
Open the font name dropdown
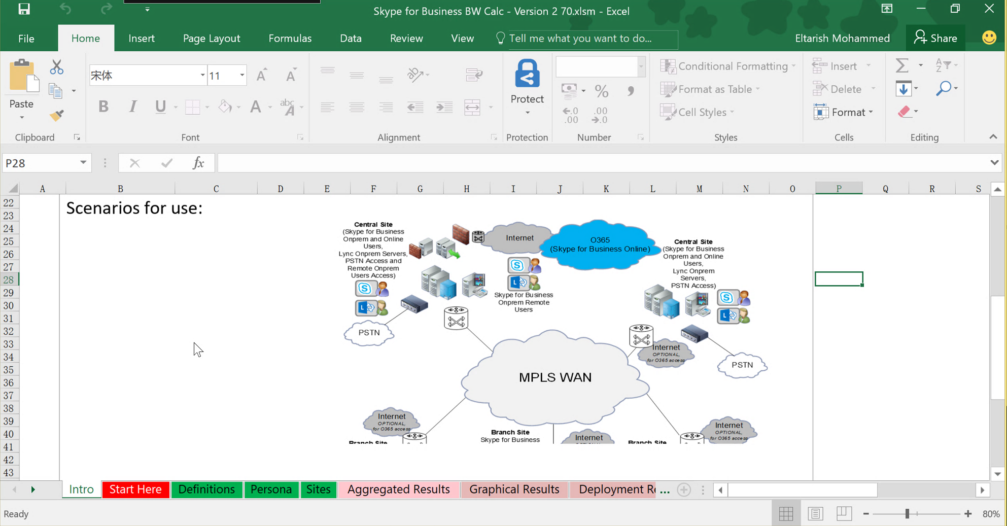click(202, 75)
